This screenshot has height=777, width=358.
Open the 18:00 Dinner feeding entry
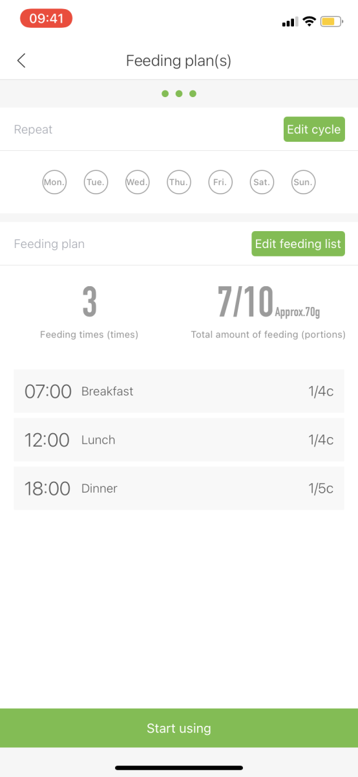tap(179, 488)
